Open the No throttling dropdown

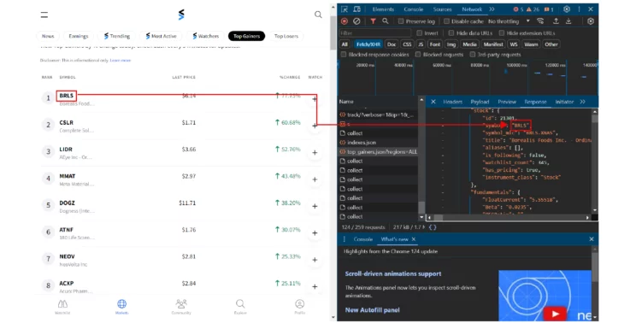pos(509,21)
